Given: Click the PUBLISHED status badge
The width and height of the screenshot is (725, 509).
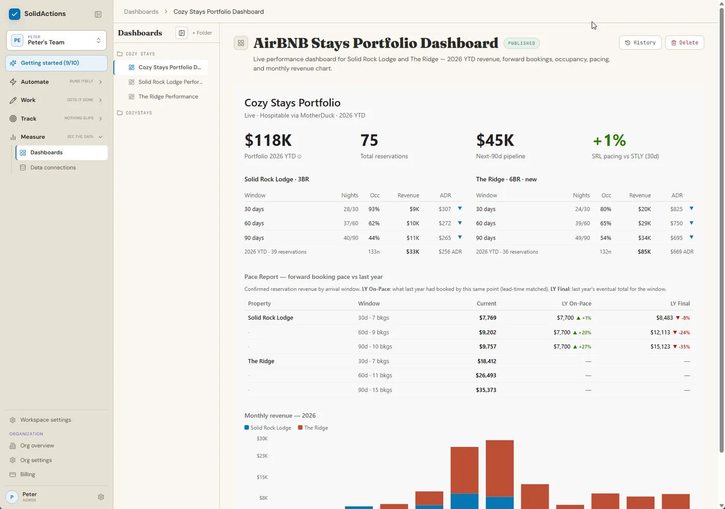Looking at the screenshot, I should click(521, 44).
